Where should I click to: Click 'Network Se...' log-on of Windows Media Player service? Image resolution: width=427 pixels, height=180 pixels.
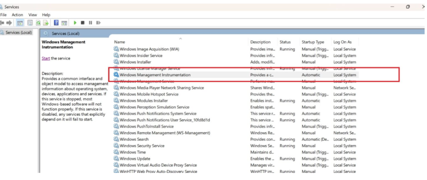tap(345, 88)
